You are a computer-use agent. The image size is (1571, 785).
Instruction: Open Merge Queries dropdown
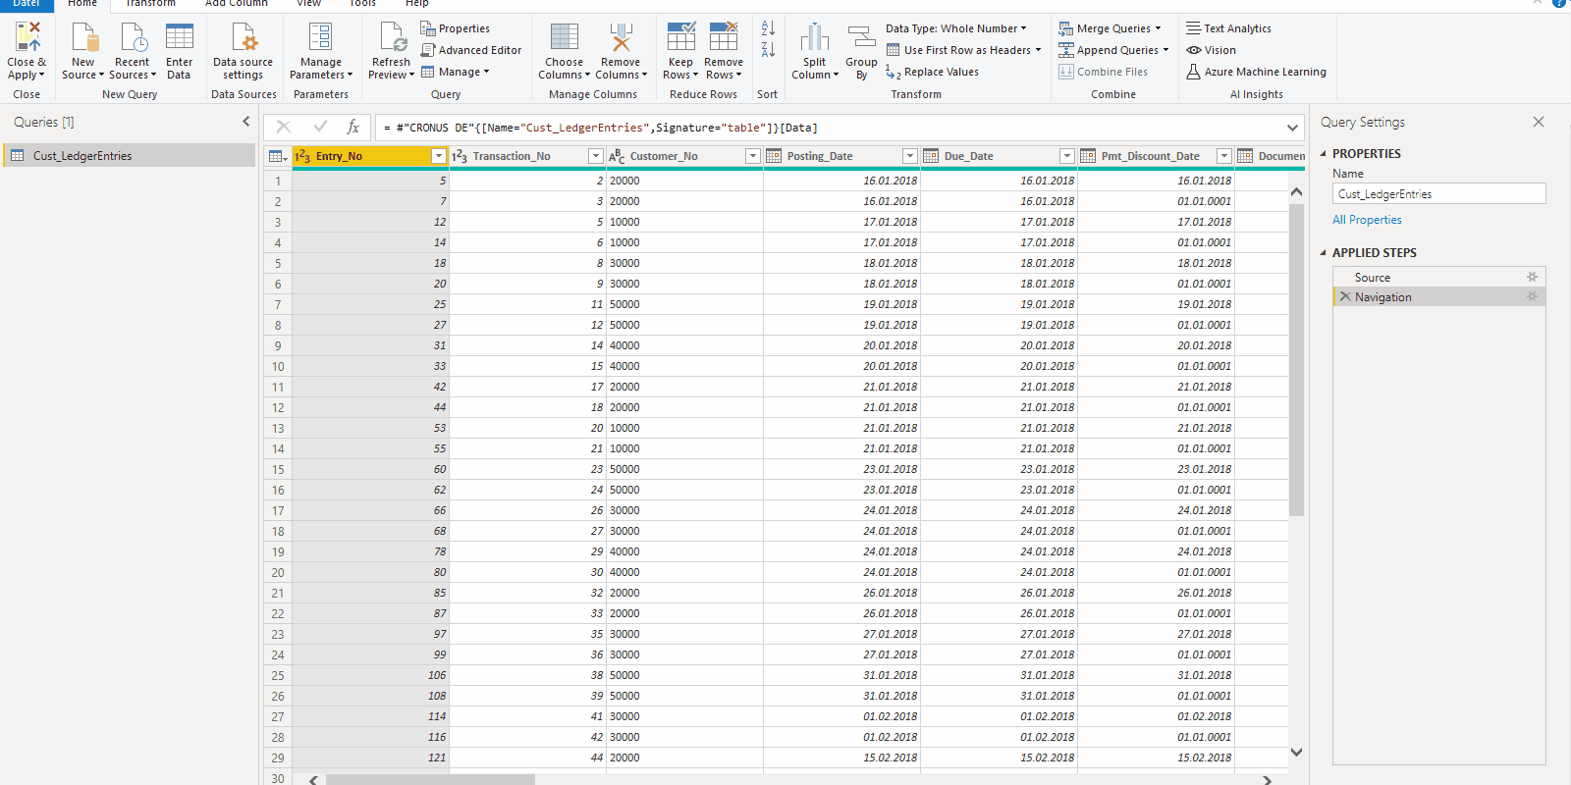point(1110,28)
